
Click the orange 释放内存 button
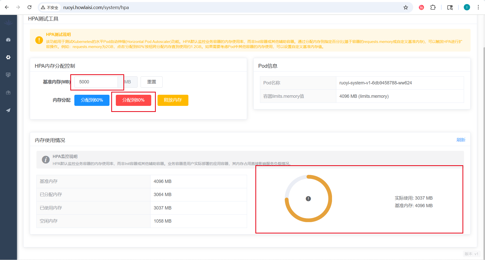point(173,100)
